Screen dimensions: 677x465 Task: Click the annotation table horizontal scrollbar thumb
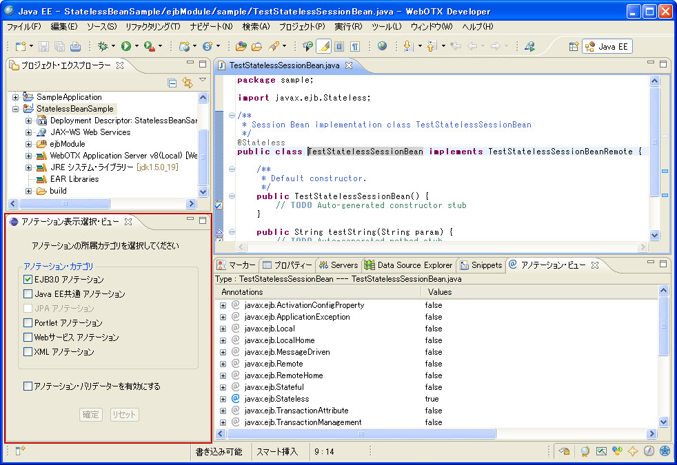coord(361,434)
